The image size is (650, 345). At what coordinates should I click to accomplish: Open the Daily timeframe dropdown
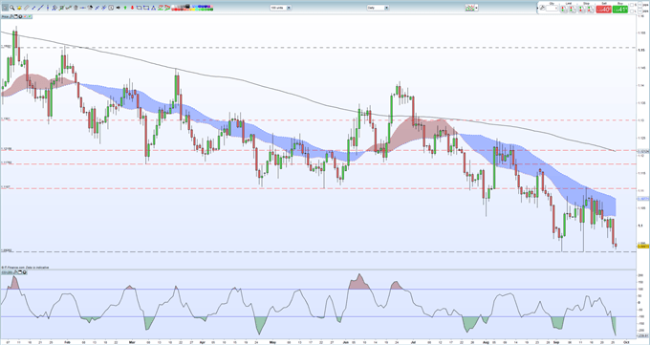point(386,8)
